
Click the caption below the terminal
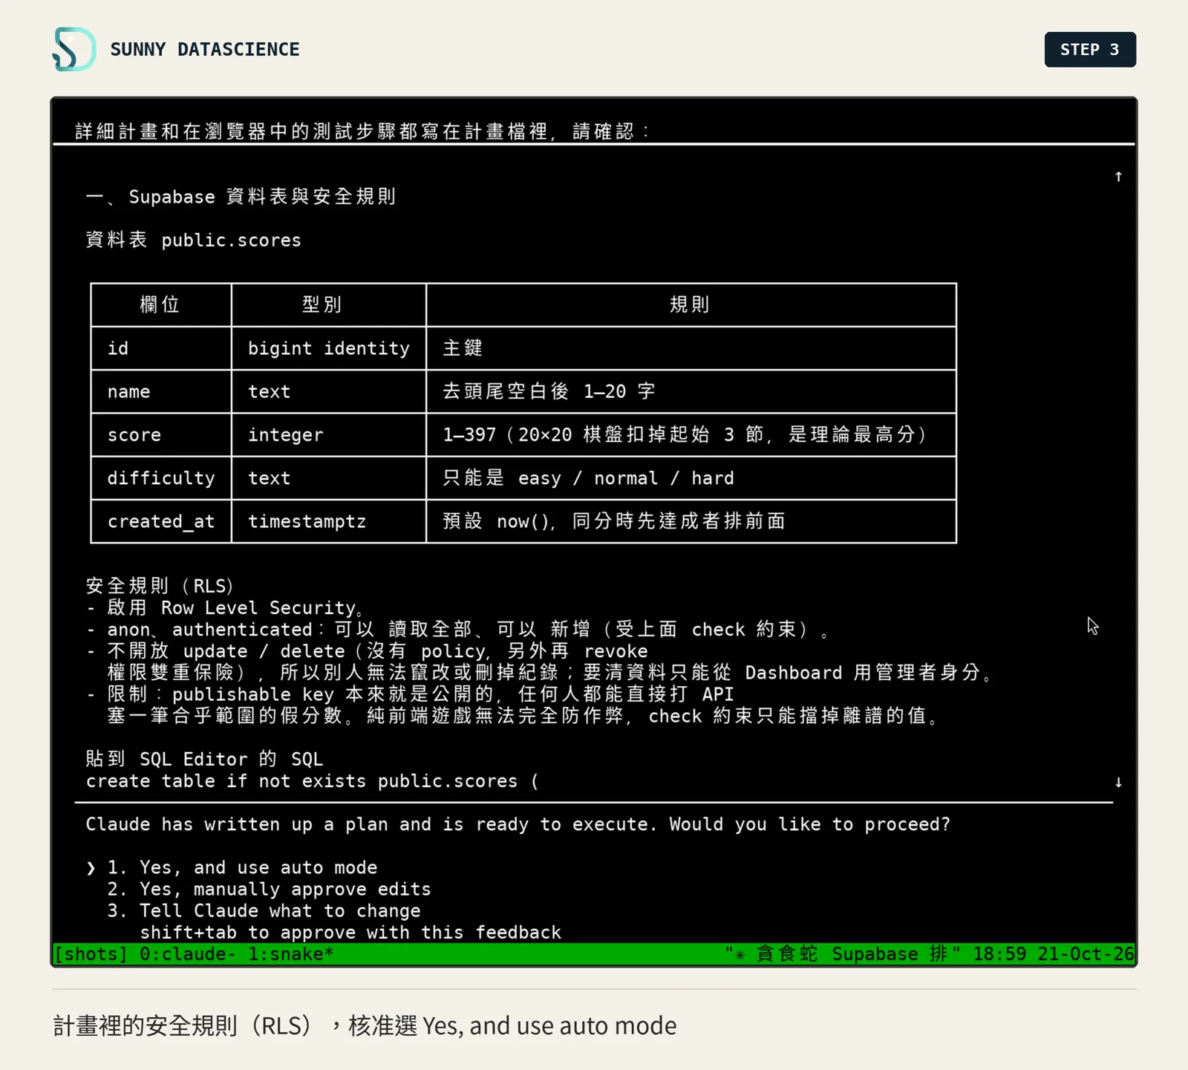point(365,1025)
